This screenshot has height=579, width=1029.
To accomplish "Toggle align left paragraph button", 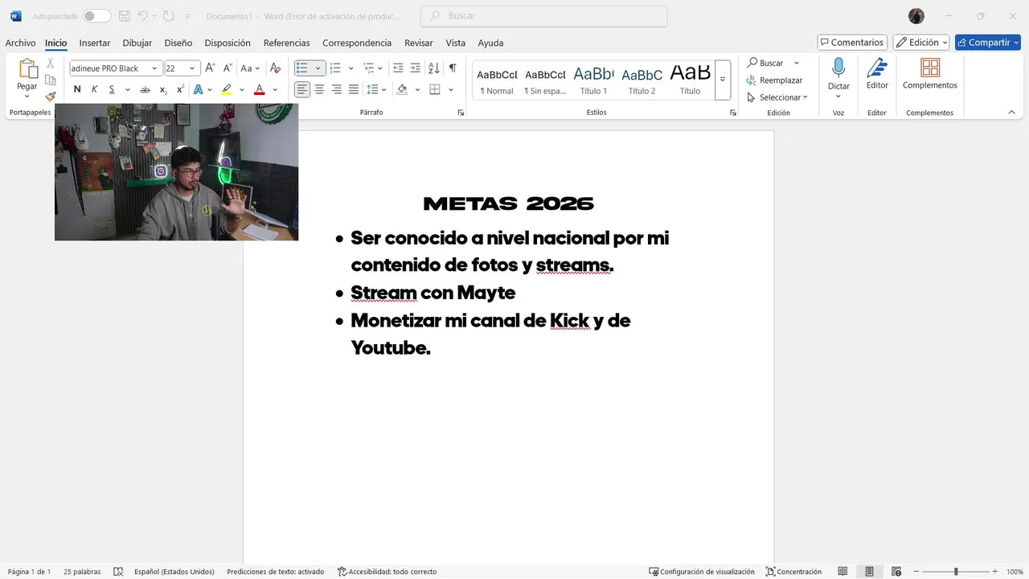I will click(x=302, y=89).
